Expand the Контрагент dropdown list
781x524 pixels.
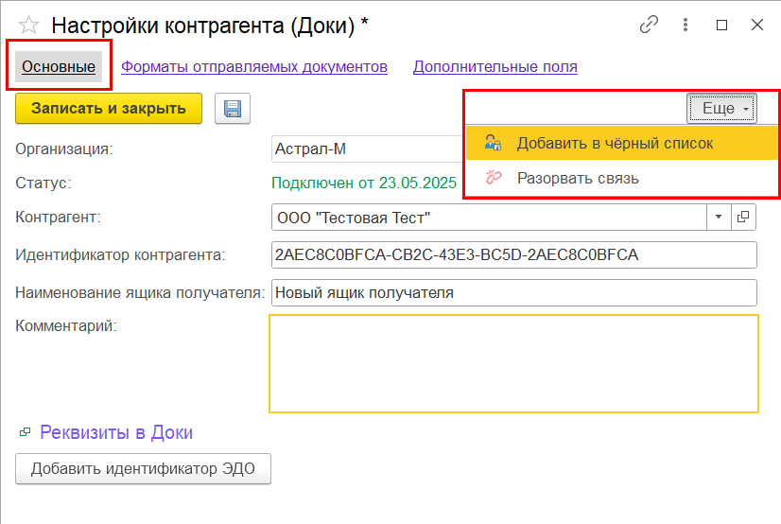coord(719,217)
